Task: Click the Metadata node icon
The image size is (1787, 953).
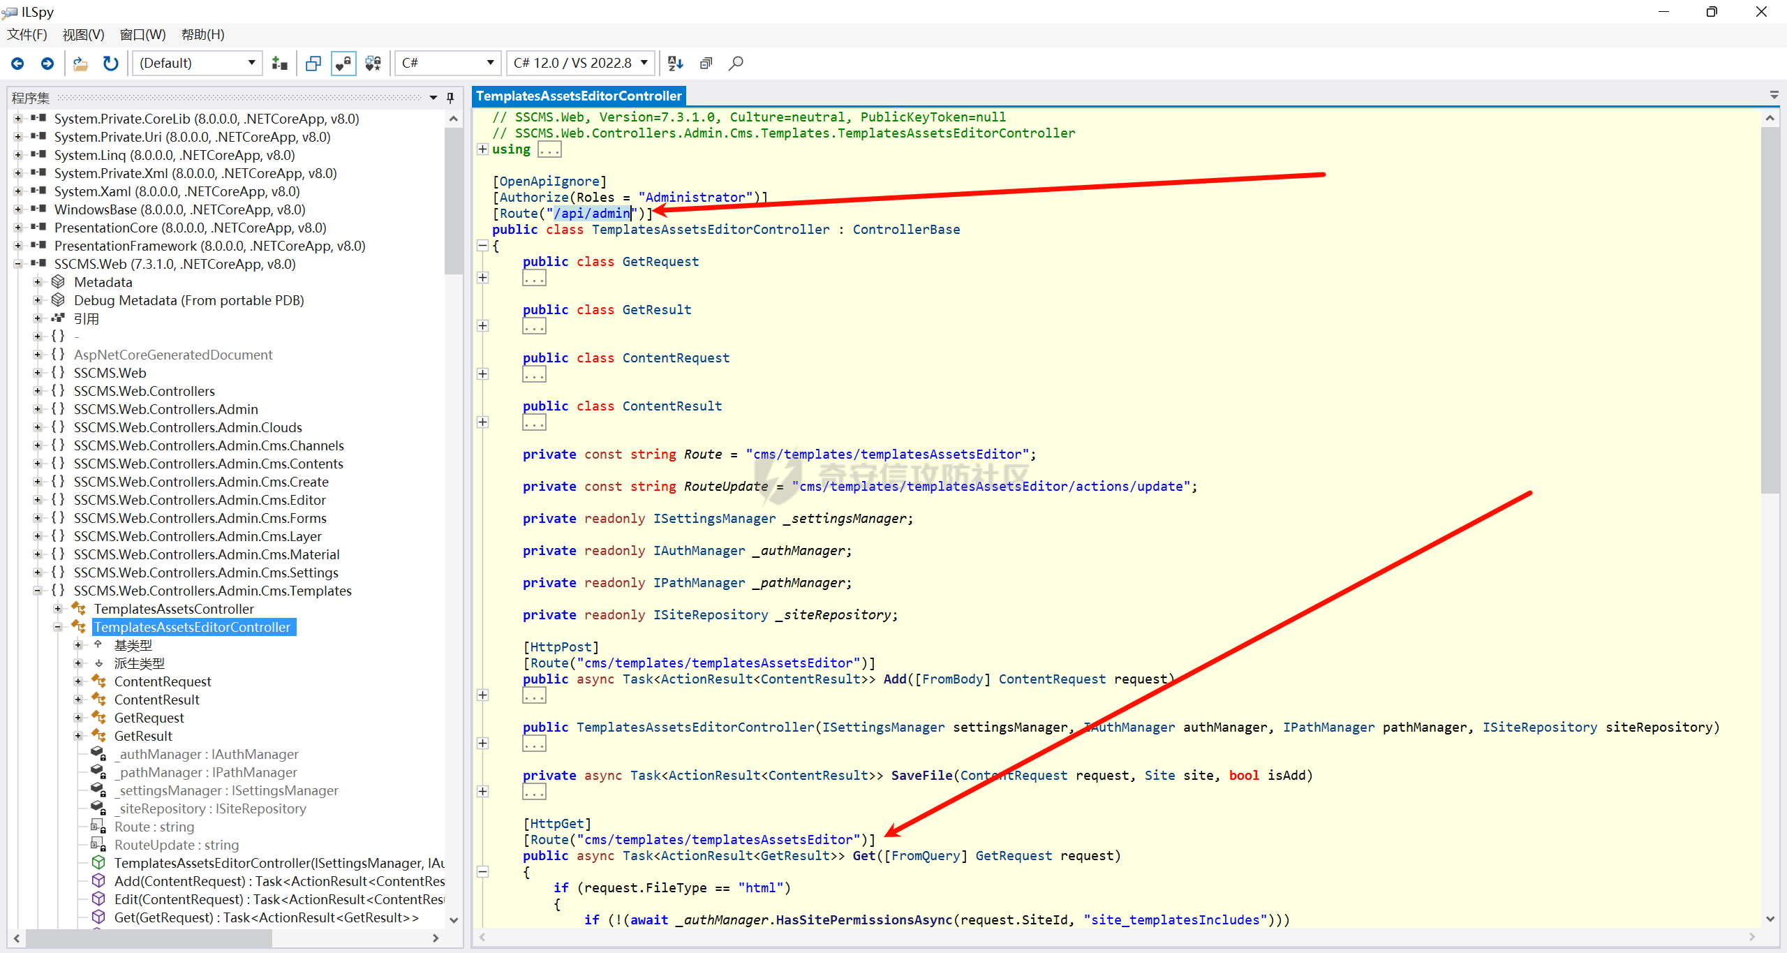Action: click(x=59, y=281)
